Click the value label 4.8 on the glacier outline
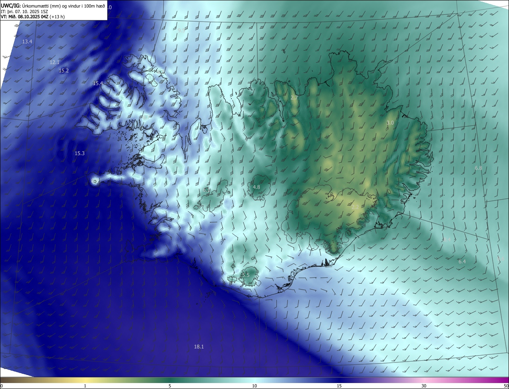Image resolution: width=509 pixels, height=389 pixels. coord(256,187)
